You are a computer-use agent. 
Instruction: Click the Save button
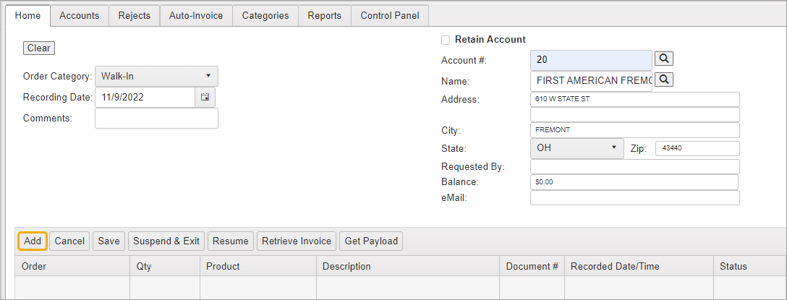[x=109, y=241]
